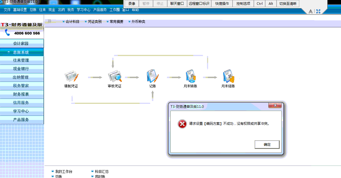
Task: Open the 学习中心 menu in menu bar
Action: [84, 10]
